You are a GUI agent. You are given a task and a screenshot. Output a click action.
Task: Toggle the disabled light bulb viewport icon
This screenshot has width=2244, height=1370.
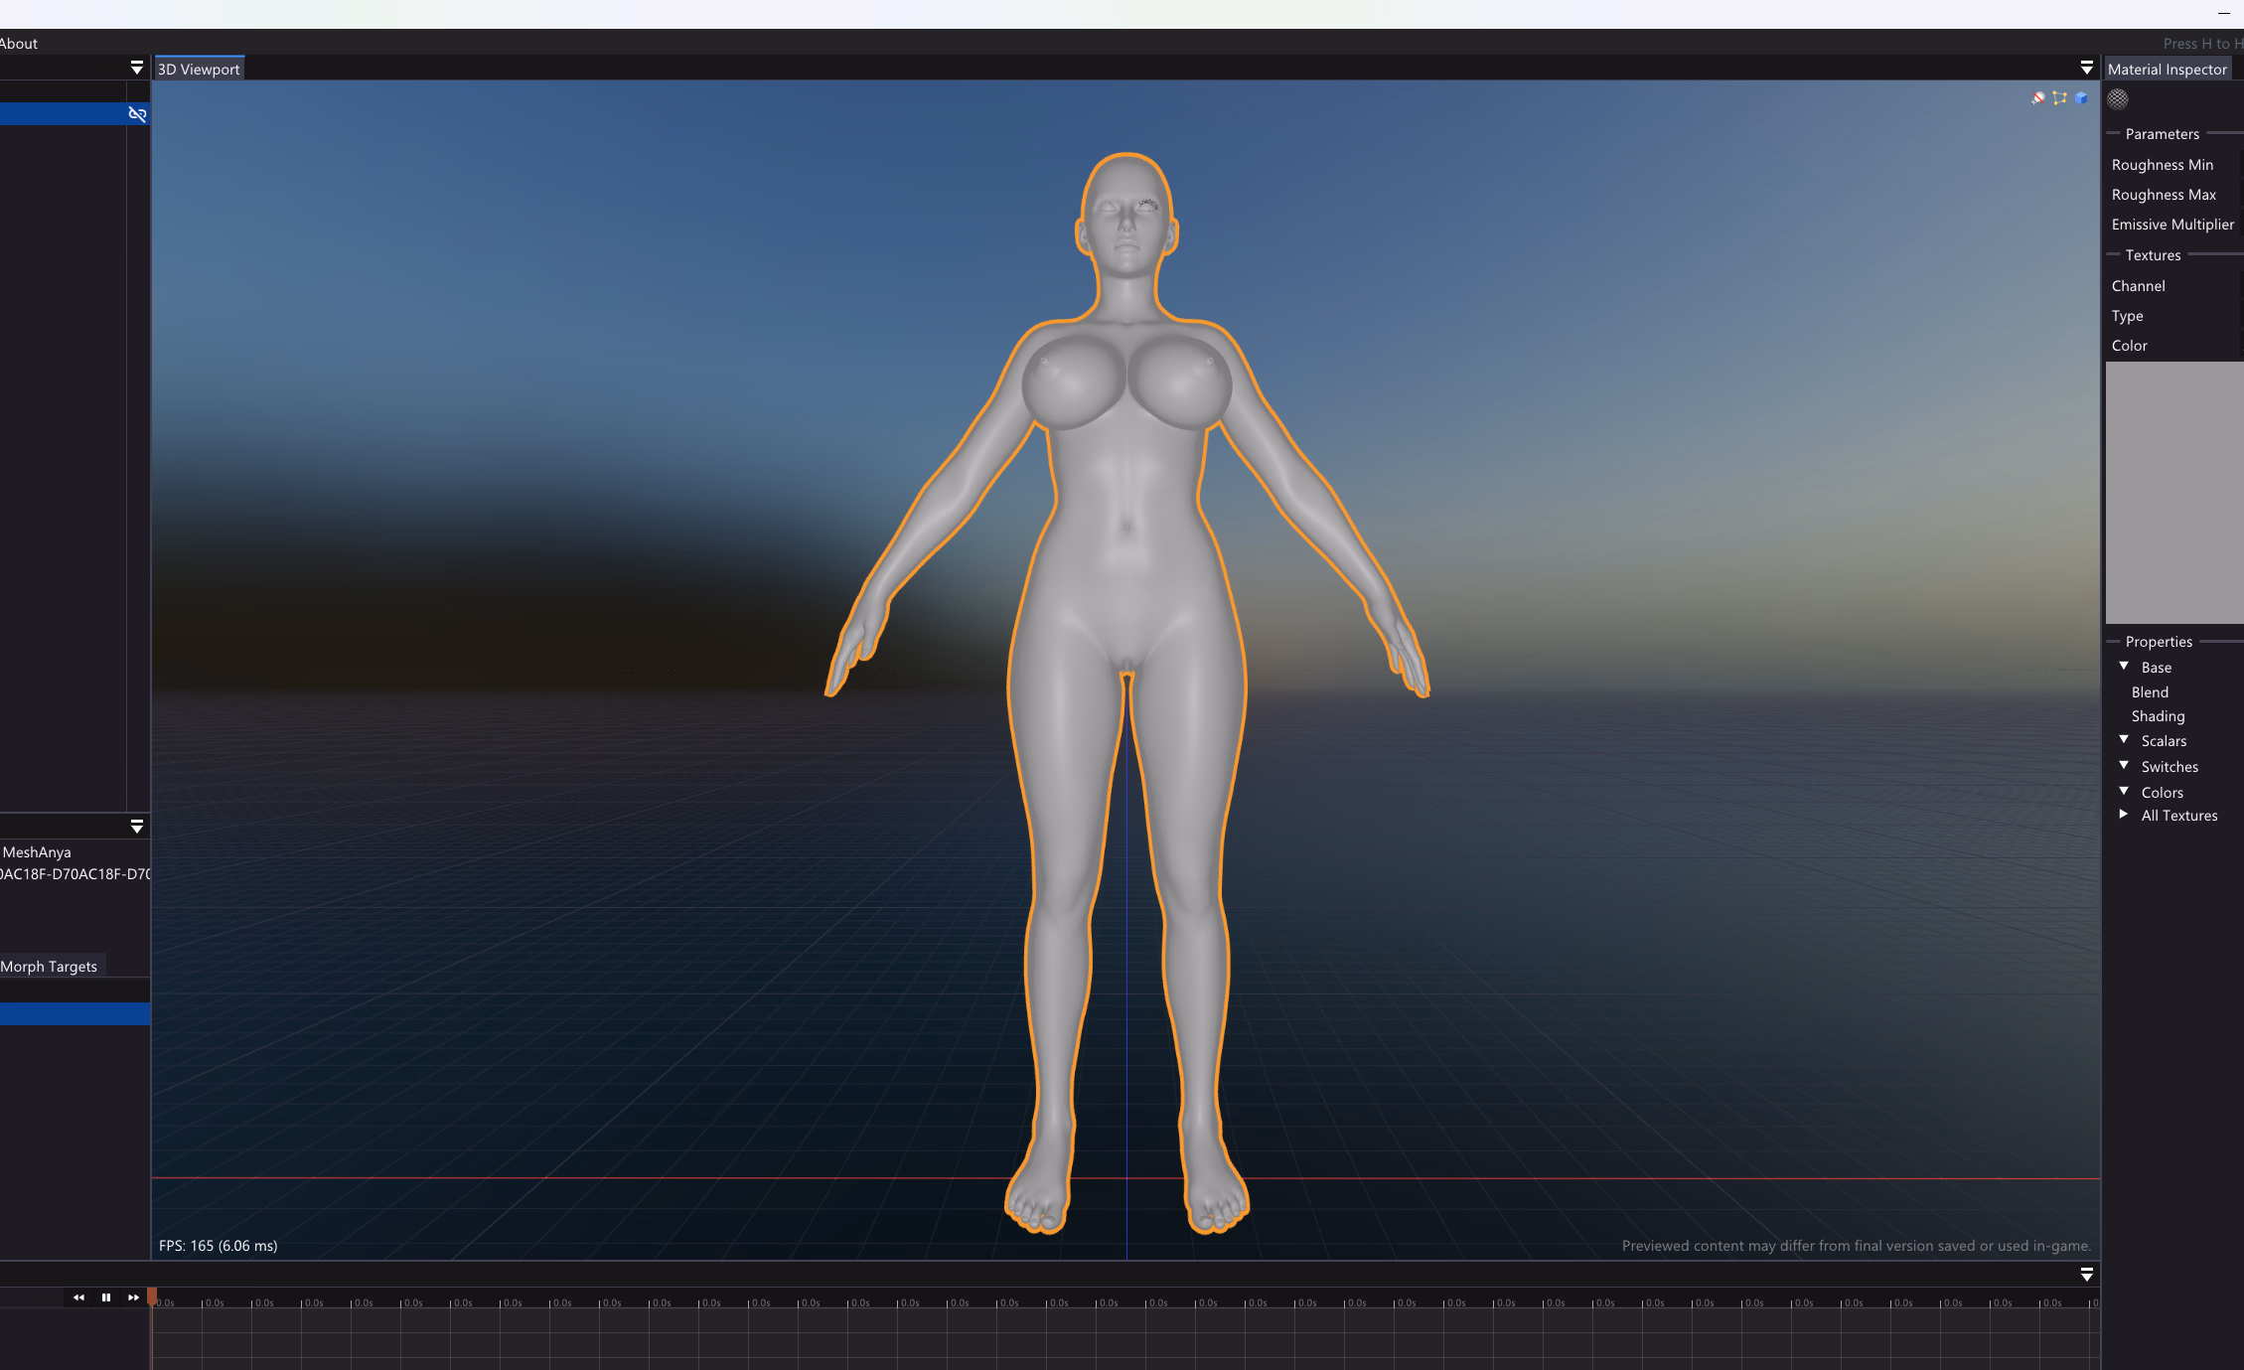[x=2037, y=97]
